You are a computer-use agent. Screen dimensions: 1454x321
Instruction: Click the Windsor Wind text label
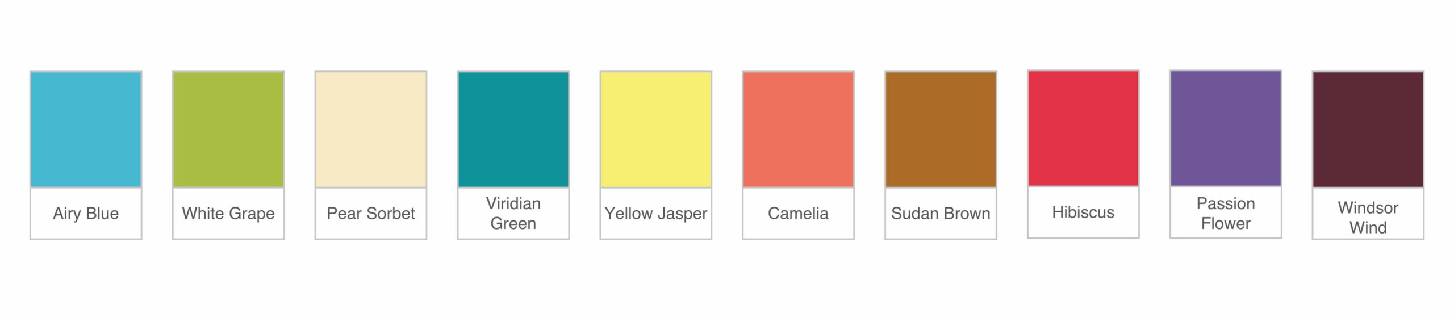[x=1368, y=218]
